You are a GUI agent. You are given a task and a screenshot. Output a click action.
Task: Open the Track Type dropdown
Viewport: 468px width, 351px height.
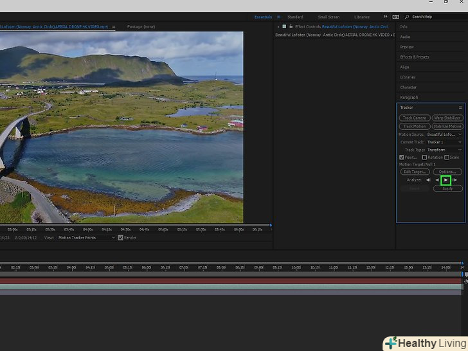pos(444,150)
